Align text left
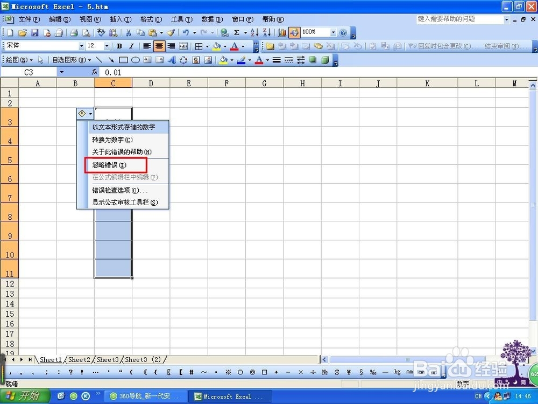Viewport: 538px width, 404px height. (147, 46)
